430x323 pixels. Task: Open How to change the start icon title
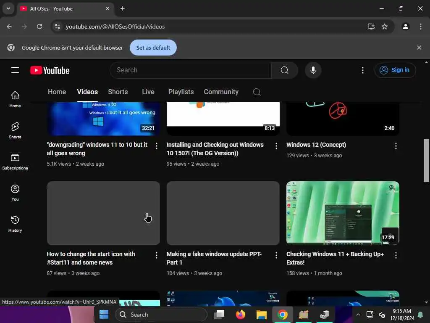point(91,258)
